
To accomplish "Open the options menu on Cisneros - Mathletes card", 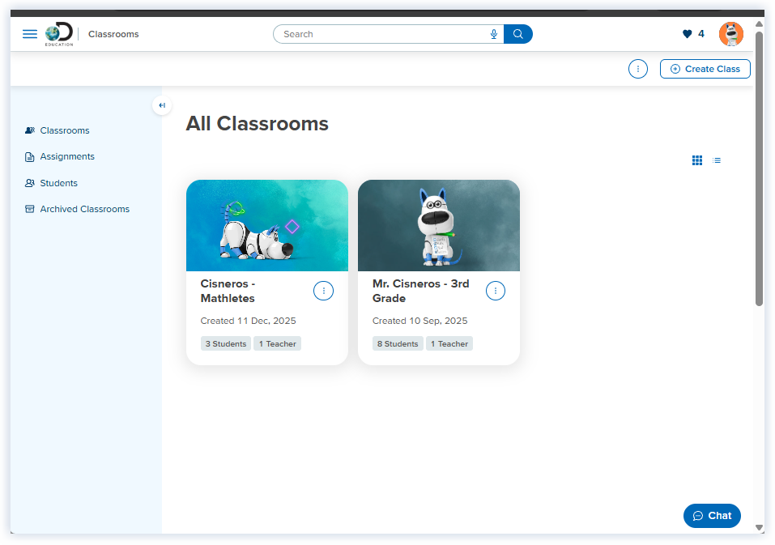I will point(323,291).
